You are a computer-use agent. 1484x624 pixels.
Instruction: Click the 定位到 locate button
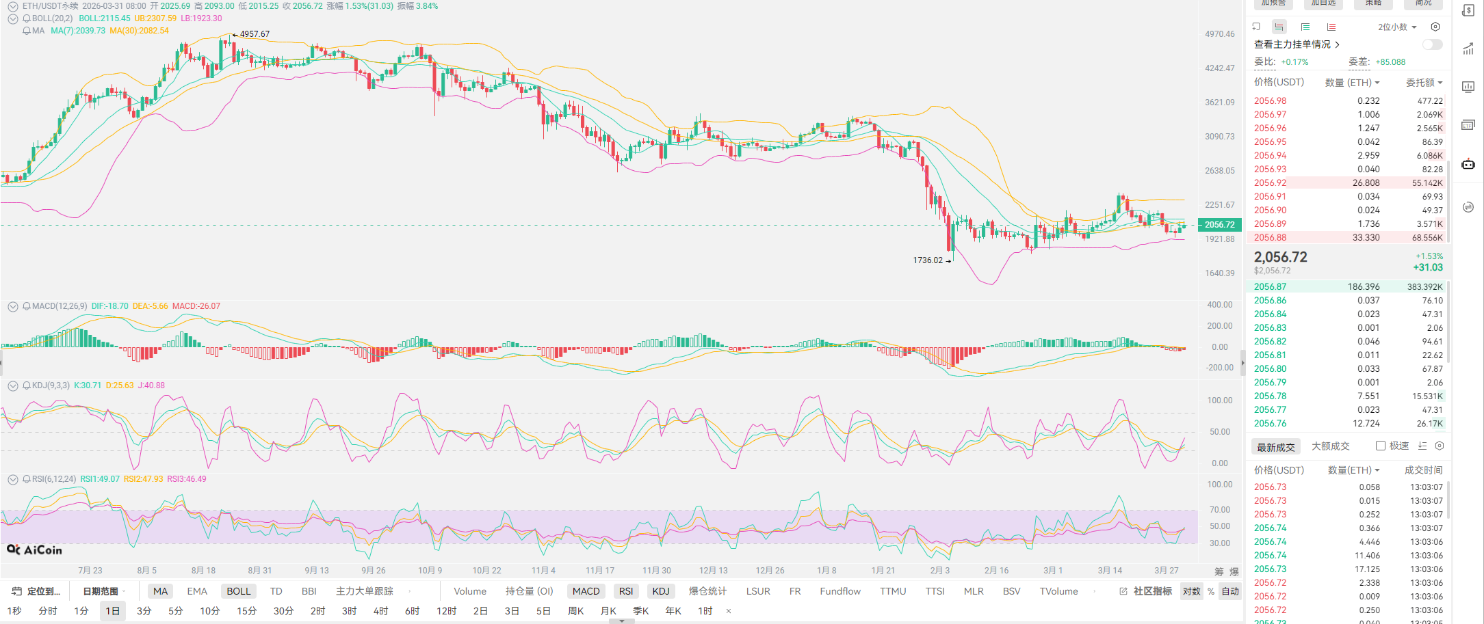(37, 591)
